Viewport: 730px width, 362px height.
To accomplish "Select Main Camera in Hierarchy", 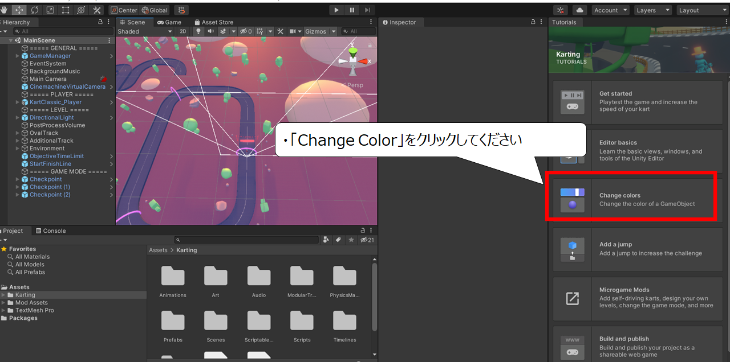I will [48, 79].
